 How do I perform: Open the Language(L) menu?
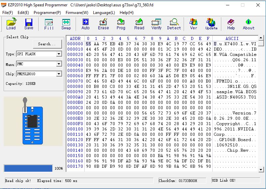104,13
